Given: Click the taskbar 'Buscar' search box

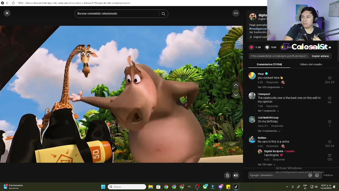Looking at the screenshot, I should coord(127,187).
